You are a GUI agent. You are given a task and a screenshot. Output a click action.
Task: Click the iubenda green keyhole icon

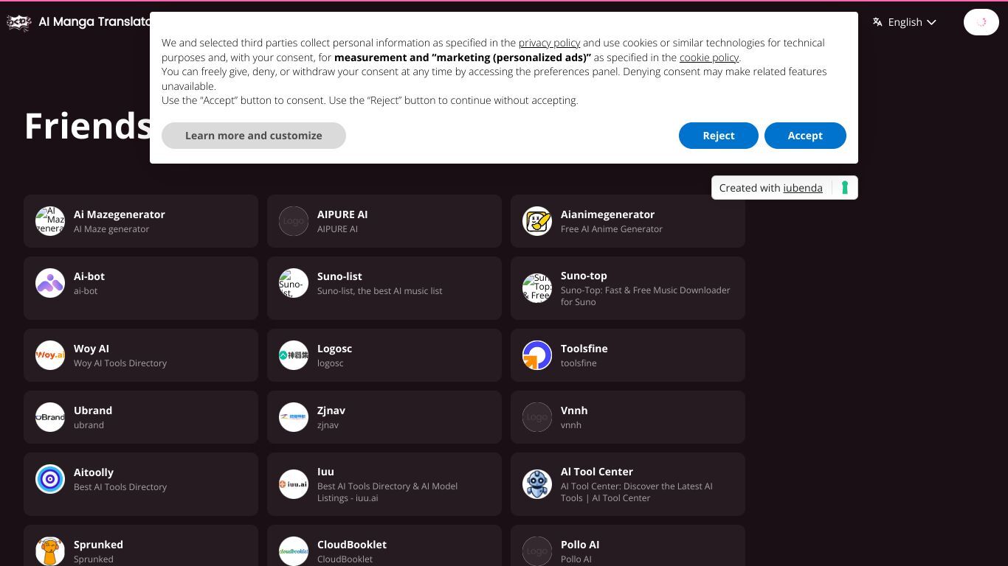[x=845, y=188]
